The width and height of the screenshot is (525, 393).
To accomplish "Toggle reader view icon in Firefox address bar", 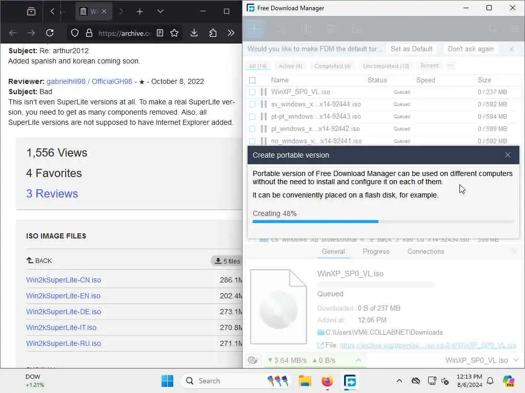I will tap(160, 33).
